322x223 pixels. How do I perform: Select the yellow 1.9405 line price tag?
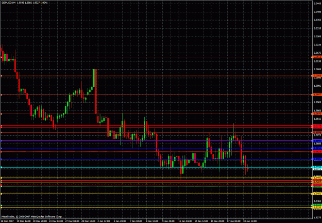click(317, 194)
